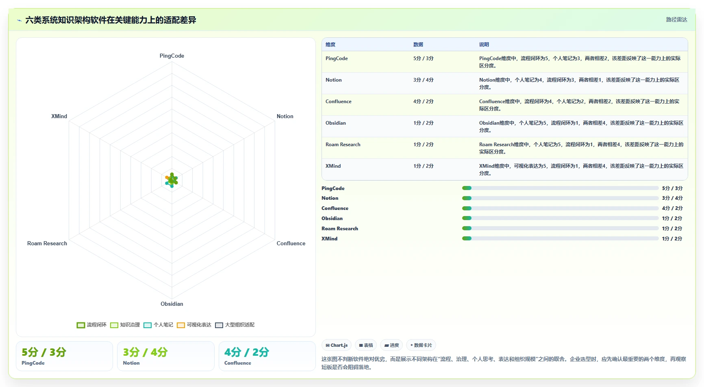Click the Roam Research 1分 / 2分 progress value
The height and width of the screenshot is (387, 704).
coord(672,229)
